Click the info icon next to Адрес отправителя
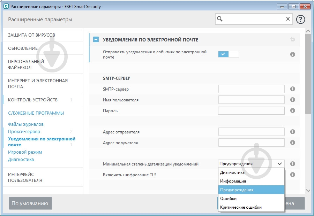The image size is (314, 216). pyautogui.click(x=292, y=132)
